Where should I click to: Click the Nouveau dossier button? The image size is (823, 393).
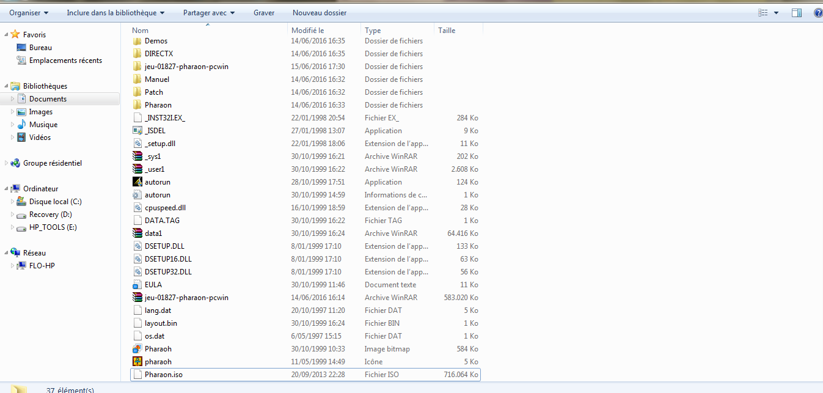(320, 12)
